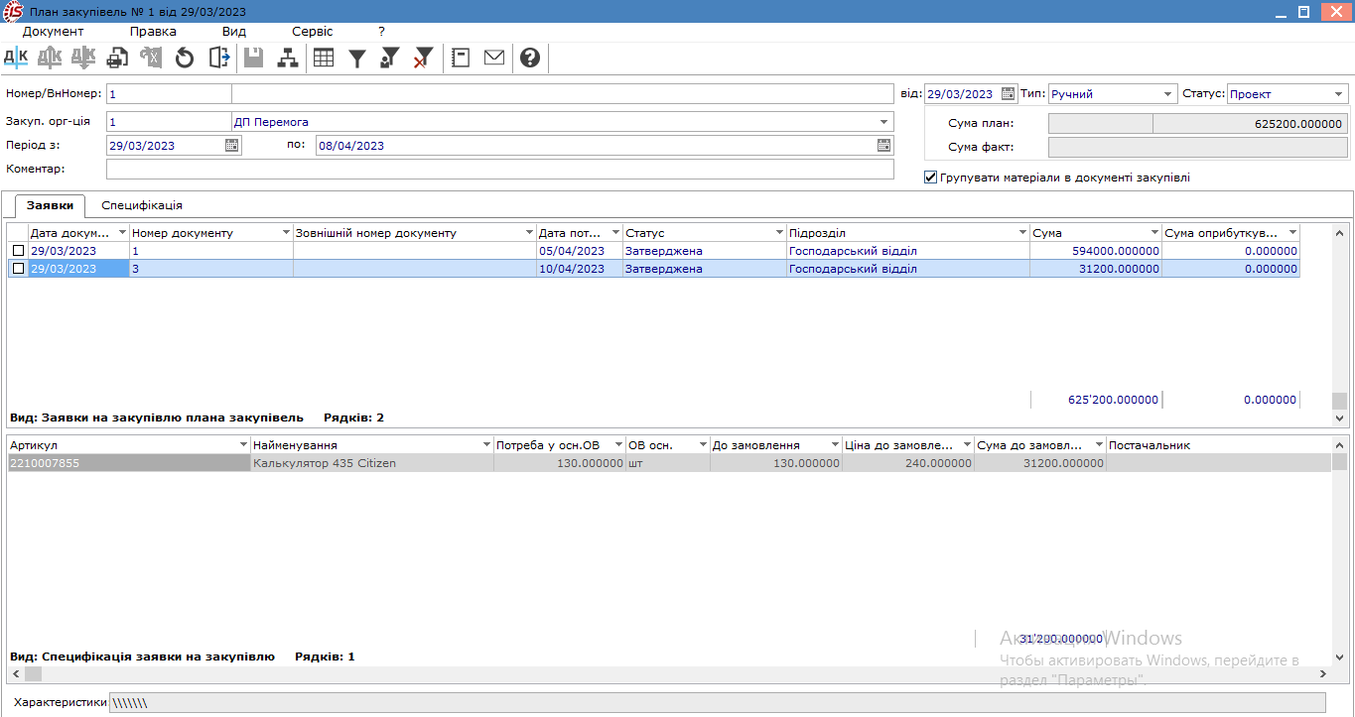Open the ? help menu
The width and height of the screenshot is (1355, 717).
381,31
